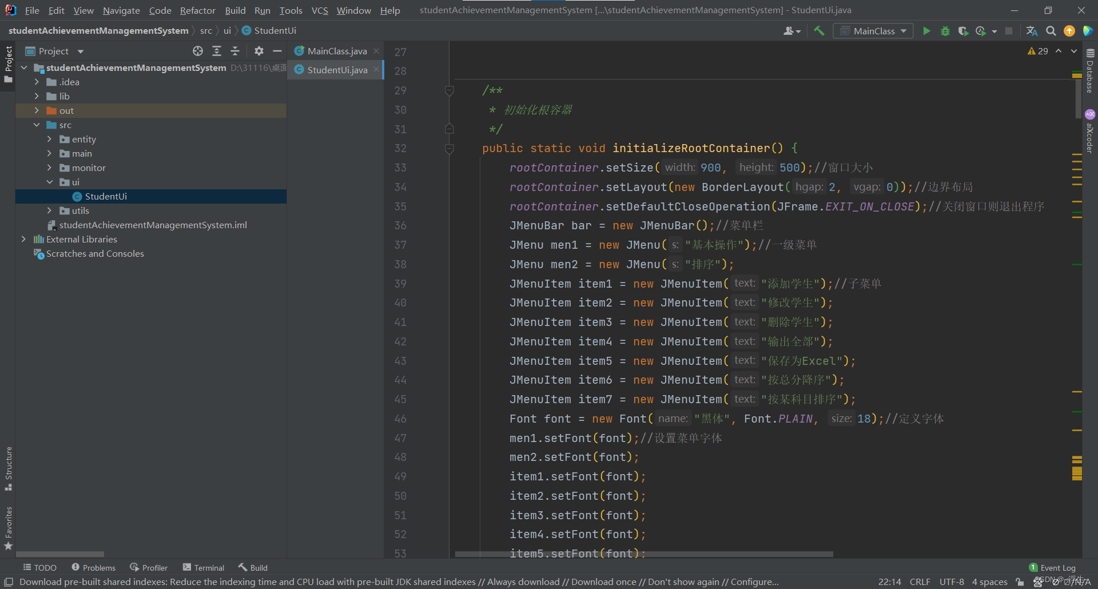This screenshot has height=589, width=1098.
Task: Click UTF-8 encoding in status bar
Action: coord(952,582)
